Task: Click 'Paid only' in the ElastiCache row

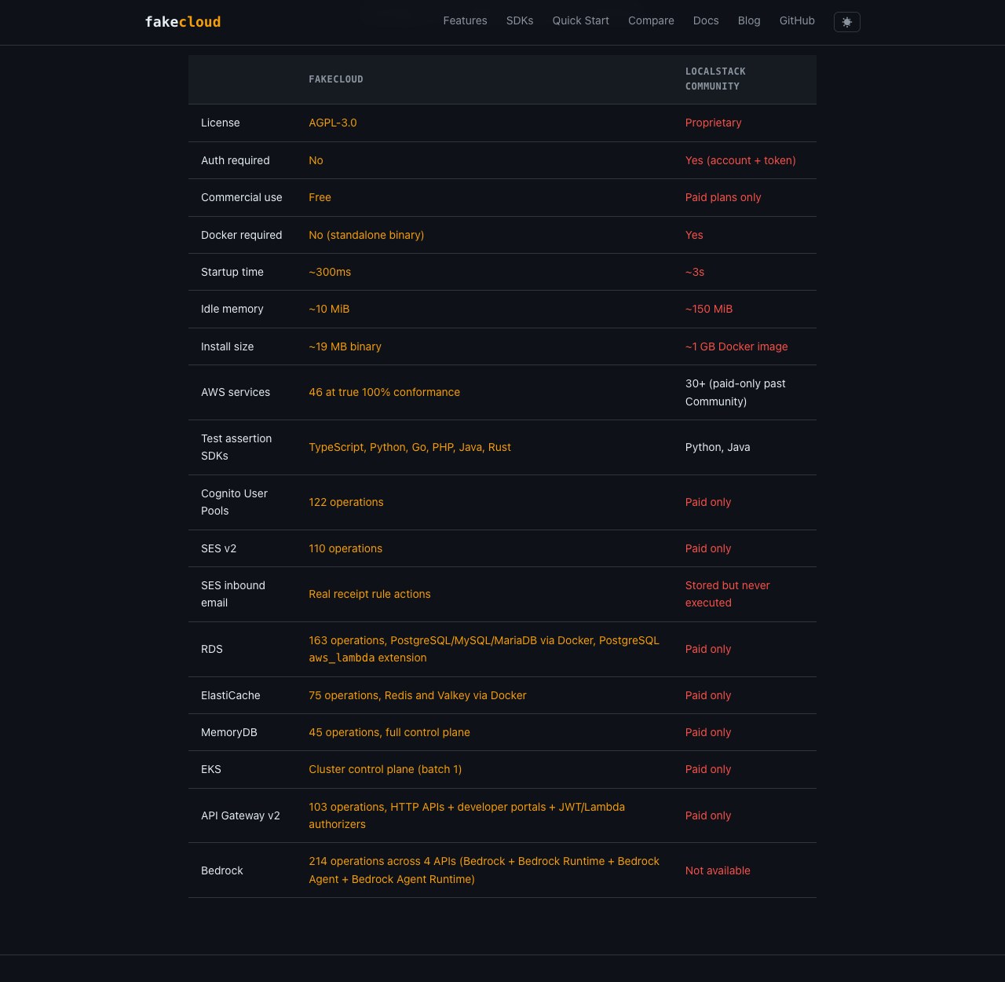Action: coord(708,696)
